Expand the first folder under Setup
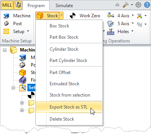This screenshot has width=151, height=136. click(22, 103)
